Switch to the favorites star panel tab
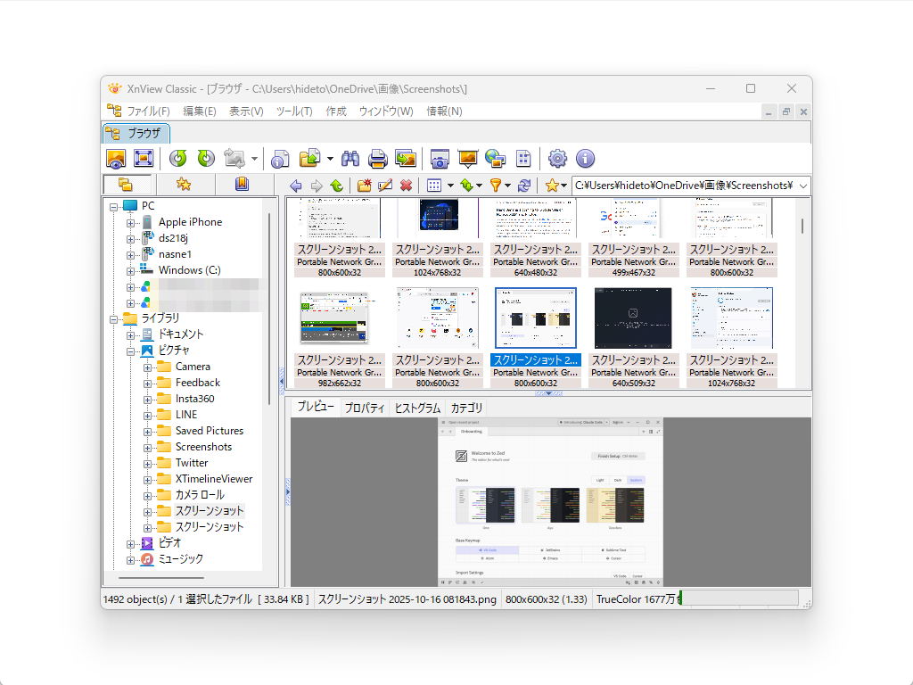This screenshot has width=913, height=685. pos(184,185)
